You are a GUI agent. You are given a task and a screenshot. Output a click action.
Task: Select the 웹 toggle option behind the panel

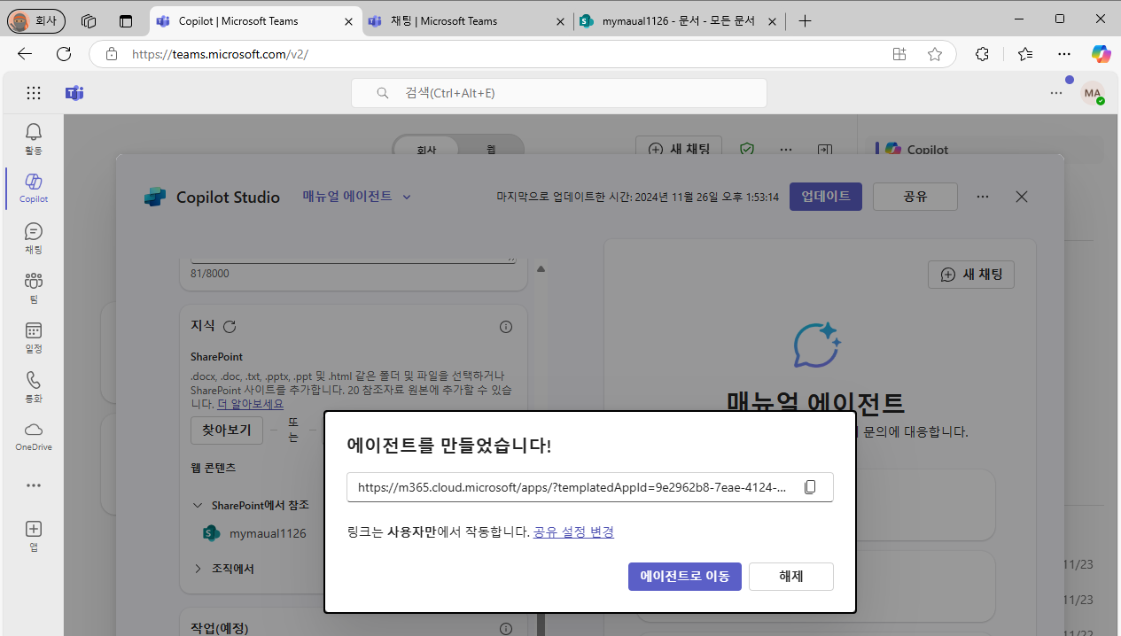pyautogui.click(x=490, y=150)
